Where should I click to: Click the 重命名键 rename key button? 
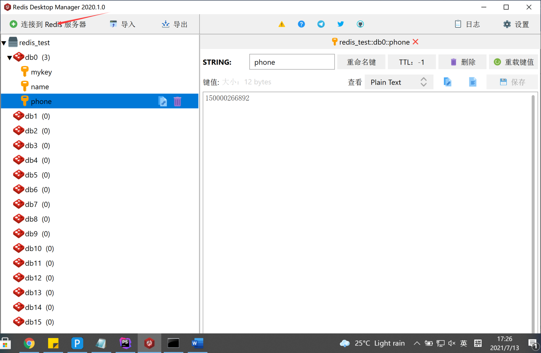pyautogui.click(x=361, y=62)
